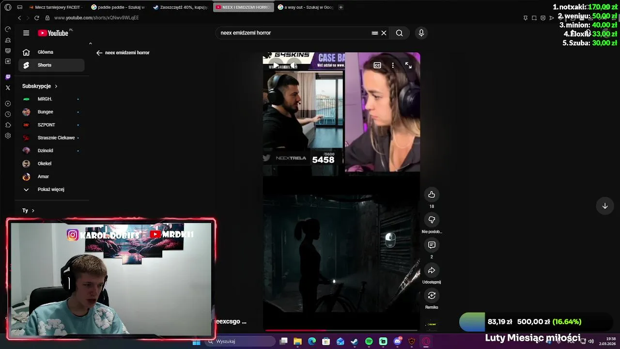Go back from neex emidzemi horror results
This screenshot has height=349, width=620.
(99, 53)
